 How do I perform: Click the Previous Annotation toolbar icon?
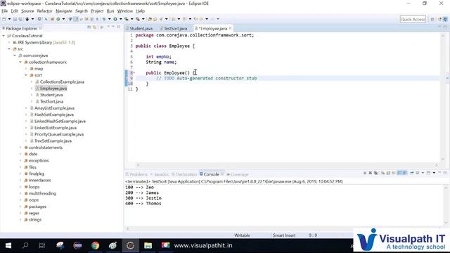(184, 19)
